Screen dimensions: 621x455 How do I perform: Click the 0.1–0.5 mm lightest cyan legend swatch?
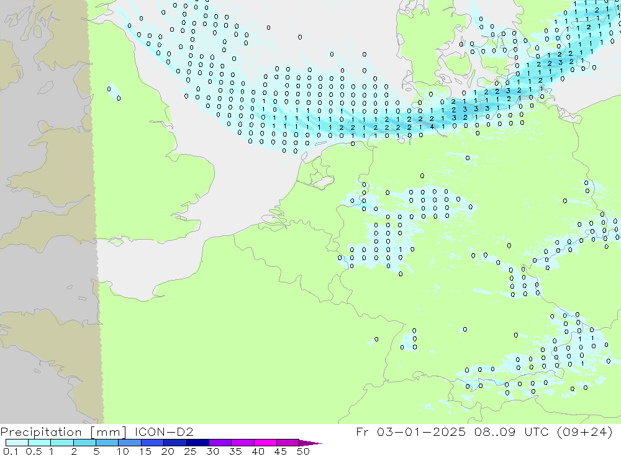[x=17, y=443]
